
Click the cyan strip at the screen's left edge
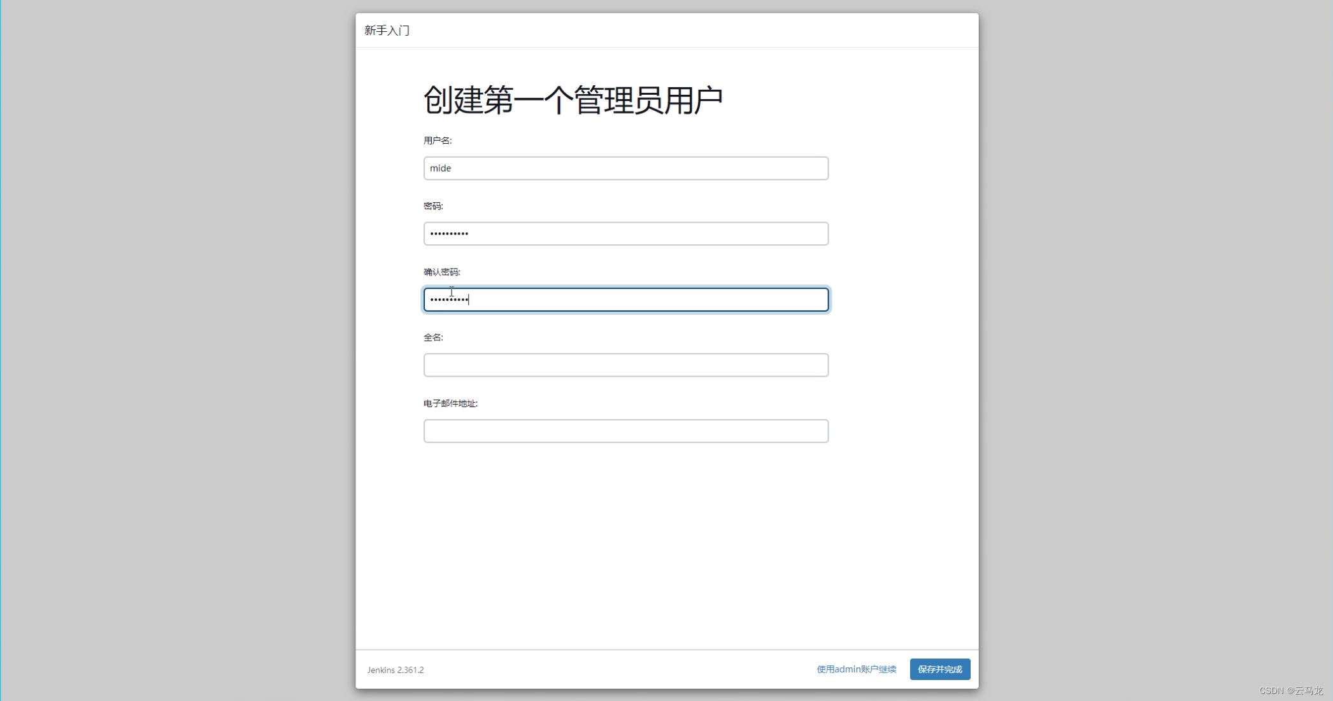coord(0,350)
